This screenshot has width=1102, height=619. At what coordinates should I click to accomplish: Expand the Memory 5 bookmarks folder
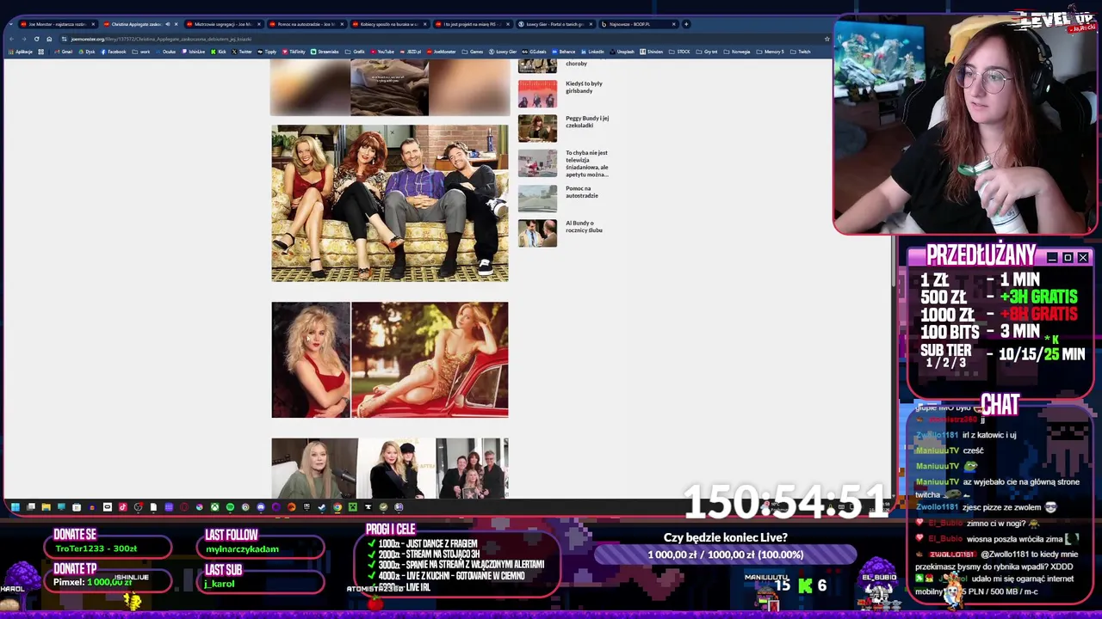[769, 52]
